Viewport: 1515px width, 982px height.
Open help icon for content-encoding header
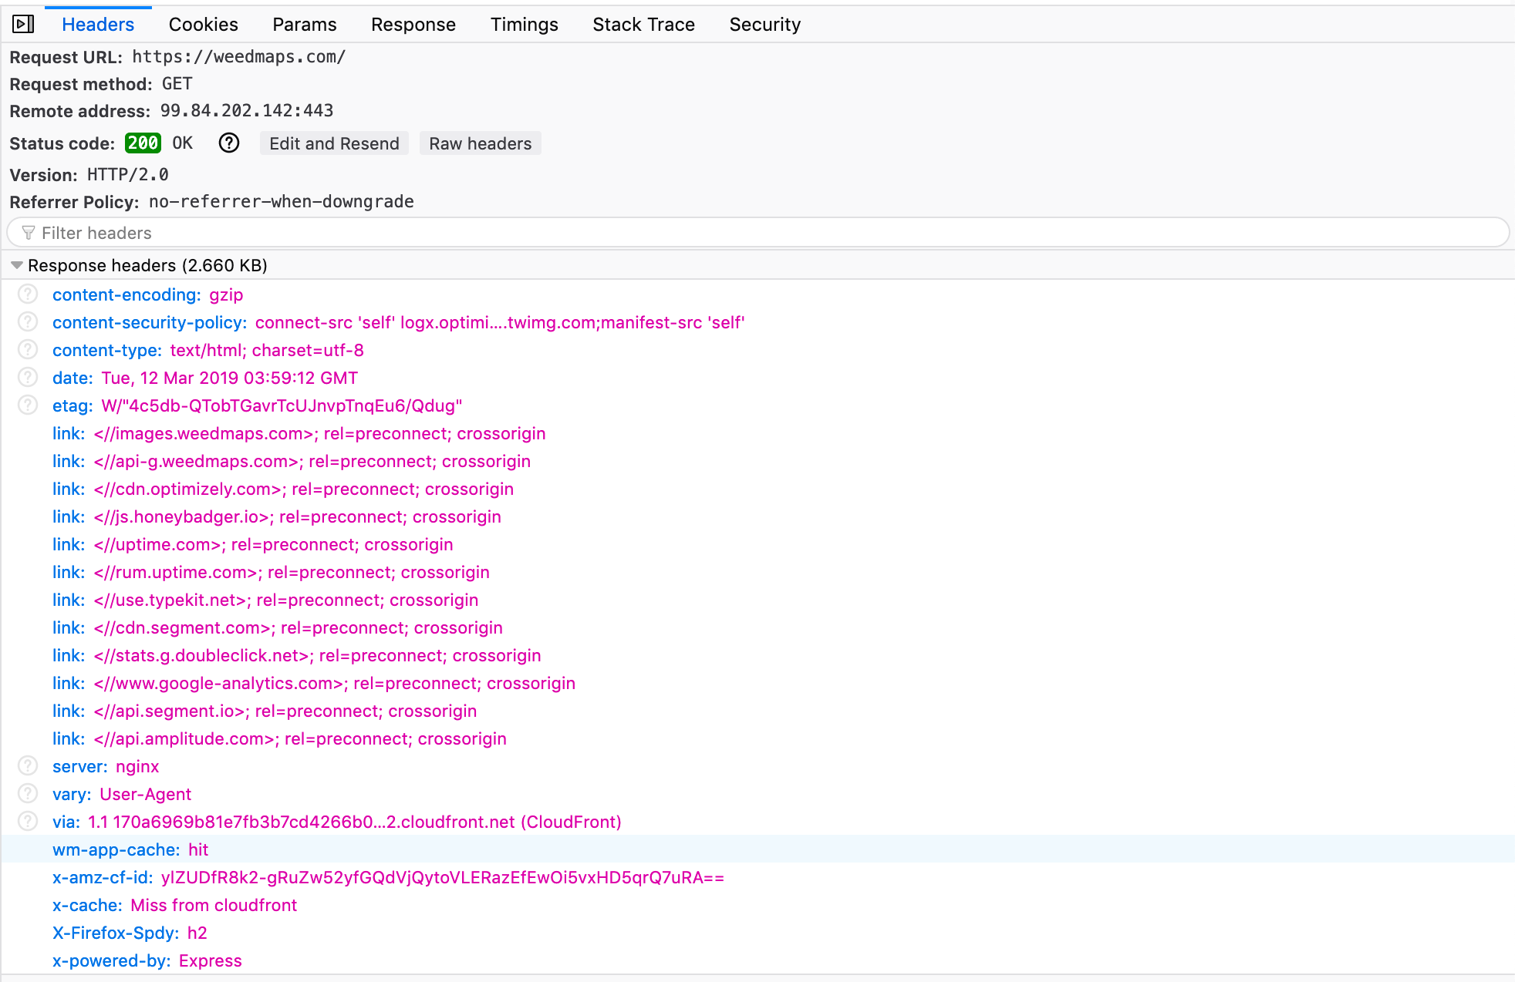(28, 294)
